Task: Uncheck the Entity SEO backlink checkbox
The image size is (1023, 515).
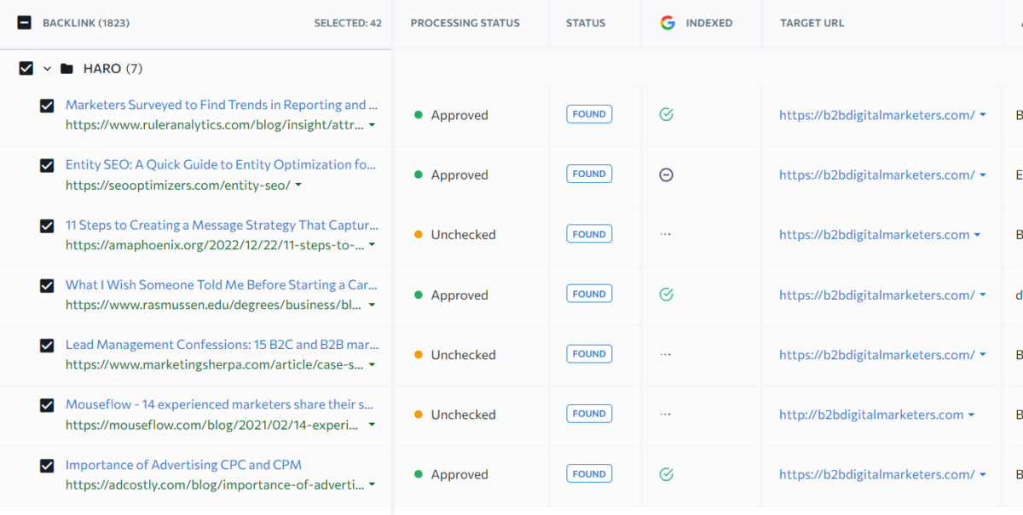Action: click(47, 166)
